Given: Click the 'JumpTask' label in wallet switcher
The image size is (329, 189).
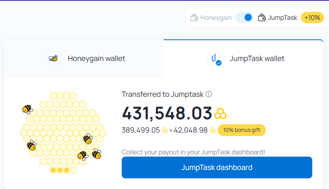Looking at the screenshot, I should 283,18.
